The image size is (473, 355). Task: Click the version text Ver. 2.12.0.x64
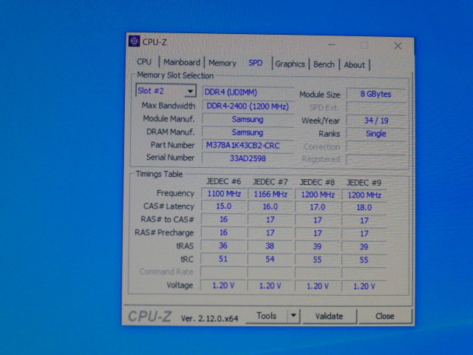[x=209, y=318]
